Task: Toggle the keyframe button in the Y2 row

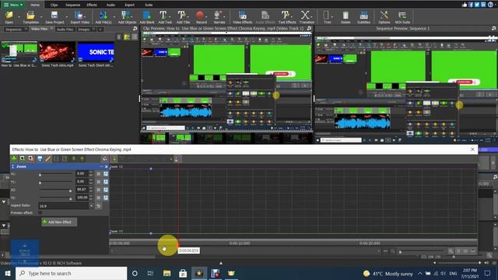Action: (99, 198)
